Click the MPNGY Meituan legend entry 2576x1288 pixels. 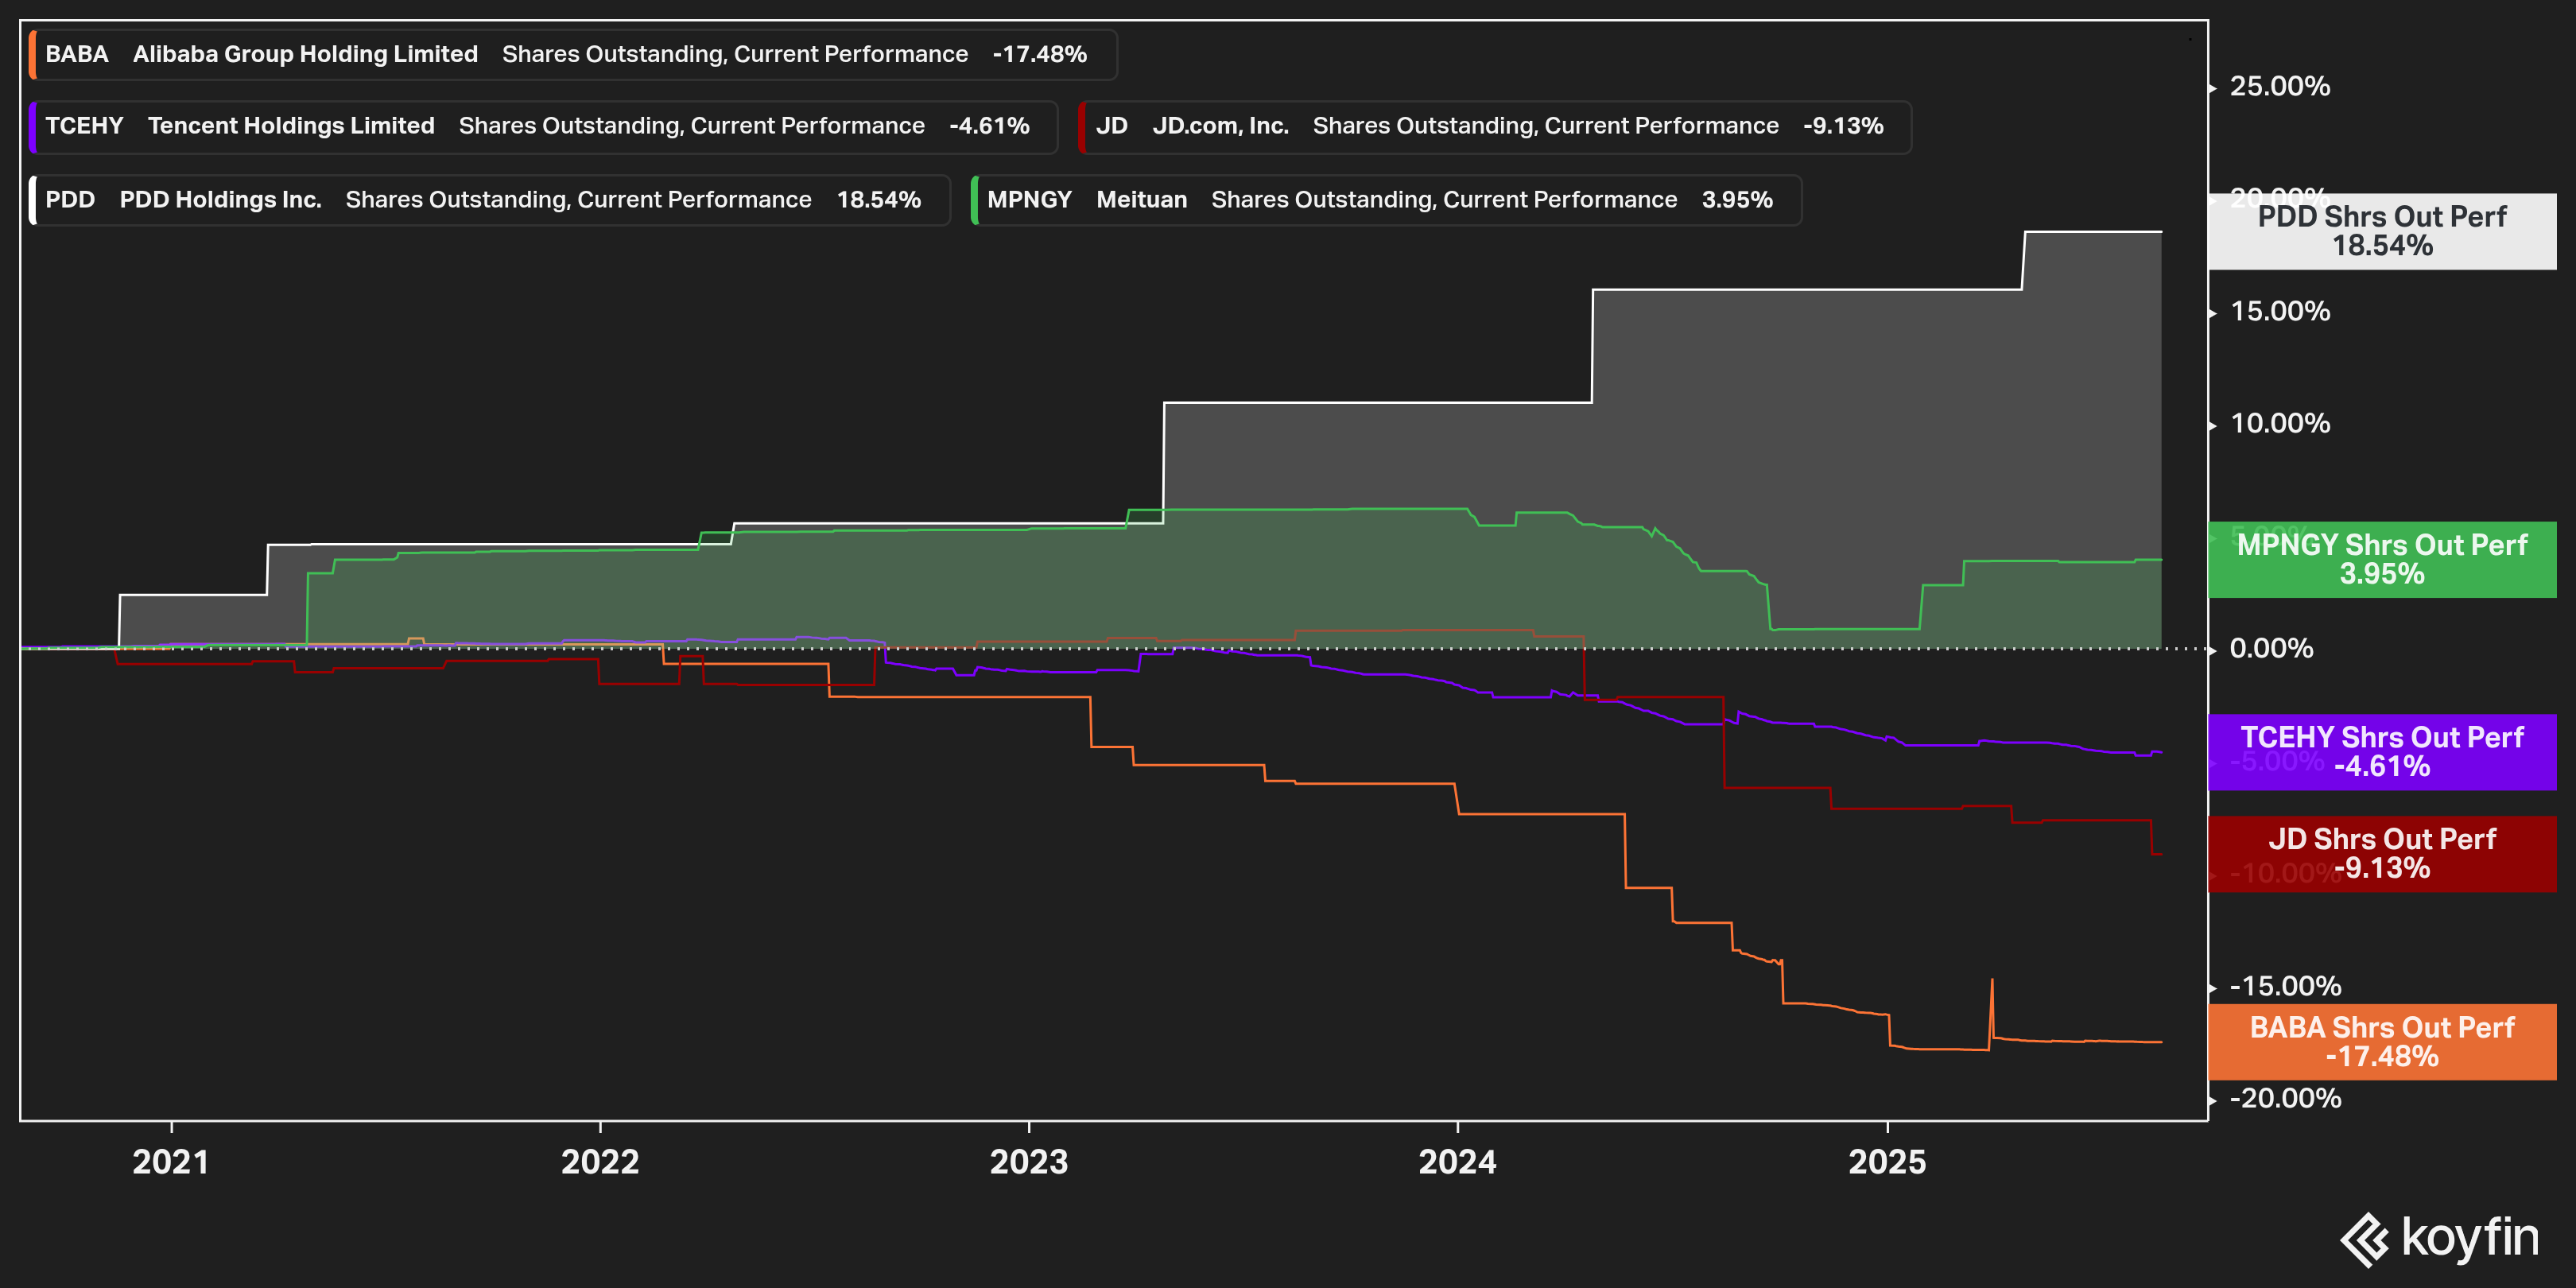point(1385,200)
